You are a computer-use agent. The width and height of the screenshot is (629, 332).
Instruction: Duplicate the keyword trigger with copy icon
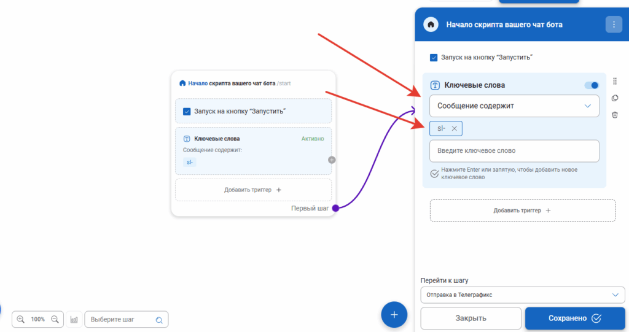[x=615, y=98]
